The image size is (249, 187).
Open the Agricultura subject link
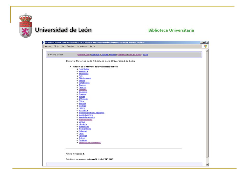point(83,71)
